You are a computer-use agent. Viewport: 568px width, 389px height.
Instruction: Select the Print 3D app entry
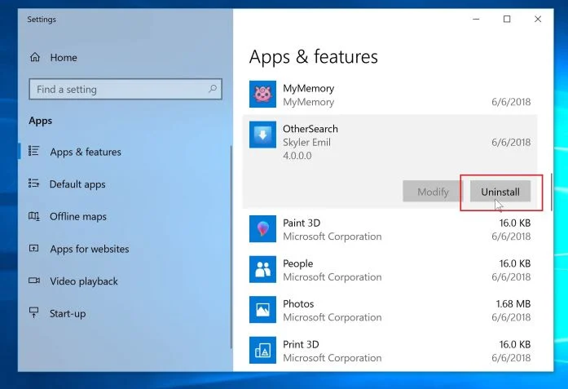[x=390, y=351]
